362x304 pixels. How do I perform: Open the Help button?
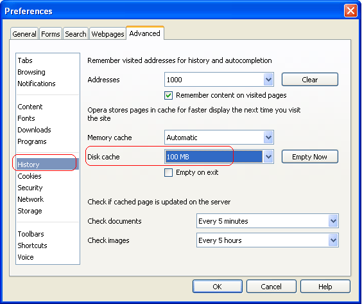[325, 287]
